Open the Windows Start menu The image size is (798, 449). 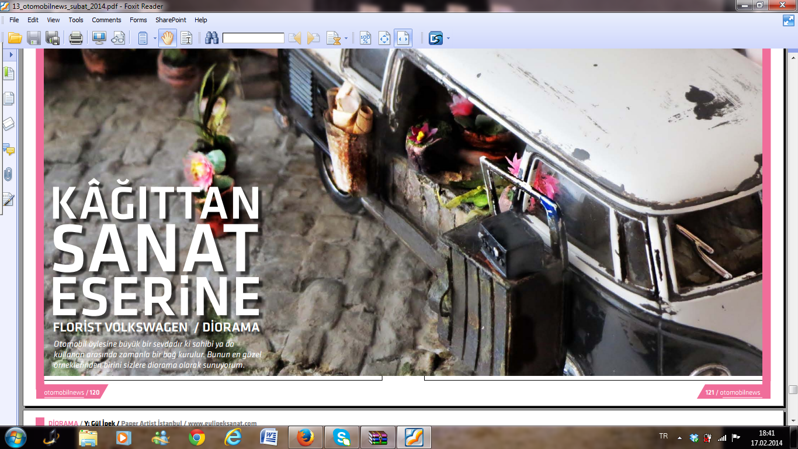click(15, 437)
